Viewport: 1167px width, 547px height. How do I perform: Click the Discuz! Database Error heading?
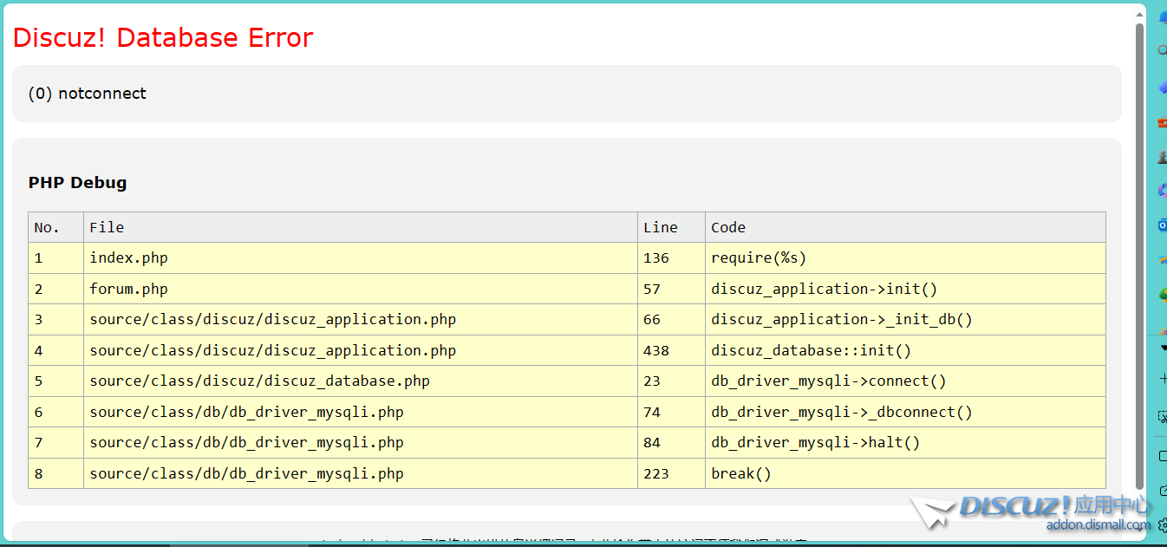pyautogui.click(x=163, y=38)
